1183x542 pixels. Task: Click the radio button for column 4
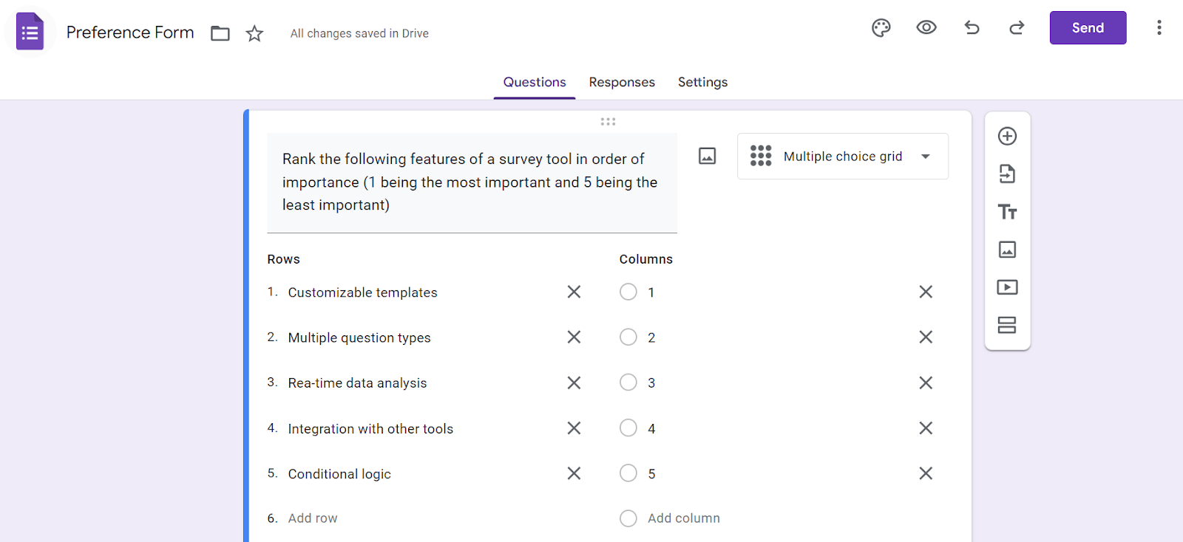pyautogui.click(x=628, y=428)
